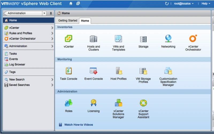Select vCenter in the navigator sidebar
214x134 pixels.
(28, 28)
